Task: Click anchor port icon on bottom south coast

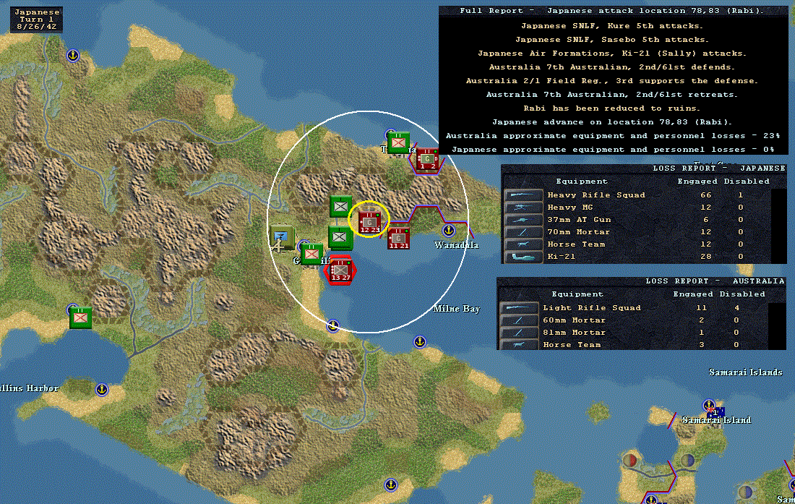Action: coord(390,484)
